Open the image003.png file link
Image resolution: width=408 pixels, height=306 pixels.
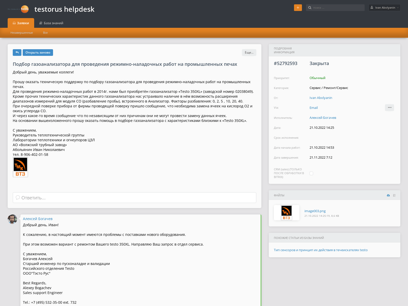point(315,211)
